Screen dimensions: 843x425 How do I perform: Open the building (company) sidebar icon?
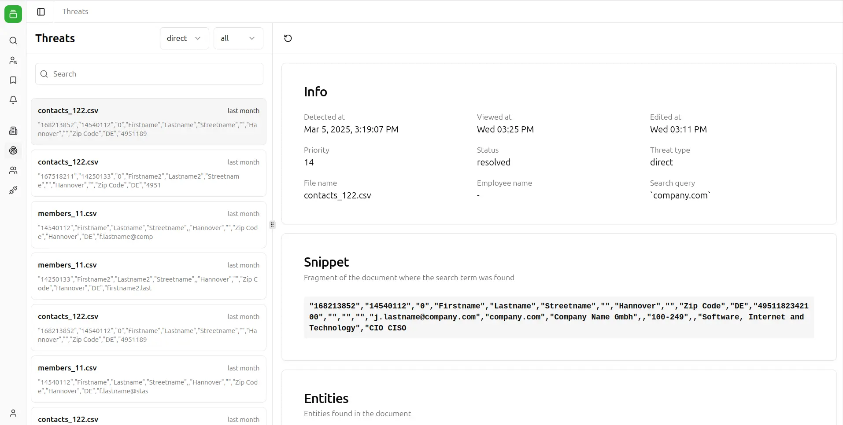pyautogui.click(x=13, y=131)
